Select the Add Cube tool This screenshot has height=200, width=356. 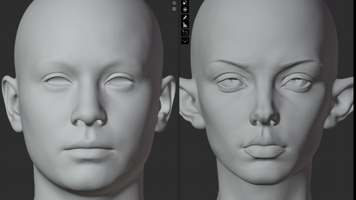click(x=185, y=33)
